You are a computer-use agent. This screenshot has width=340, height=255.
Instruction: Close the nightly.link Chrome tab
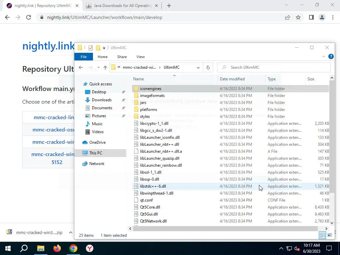[x=77, y=6]
